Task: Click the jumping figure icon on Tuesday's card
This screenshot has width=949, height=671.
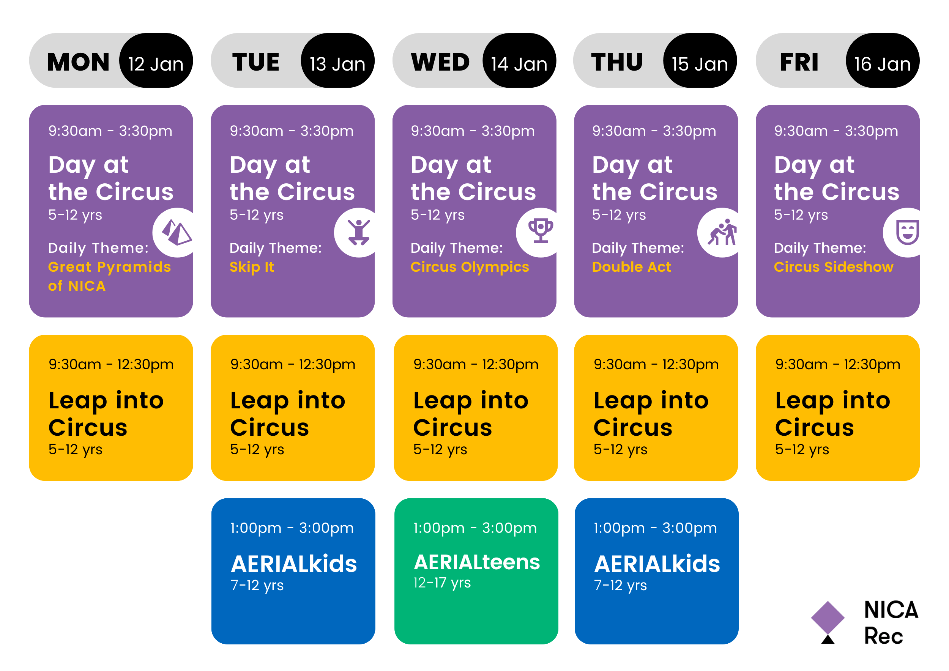Action: (x=358, y=233)
